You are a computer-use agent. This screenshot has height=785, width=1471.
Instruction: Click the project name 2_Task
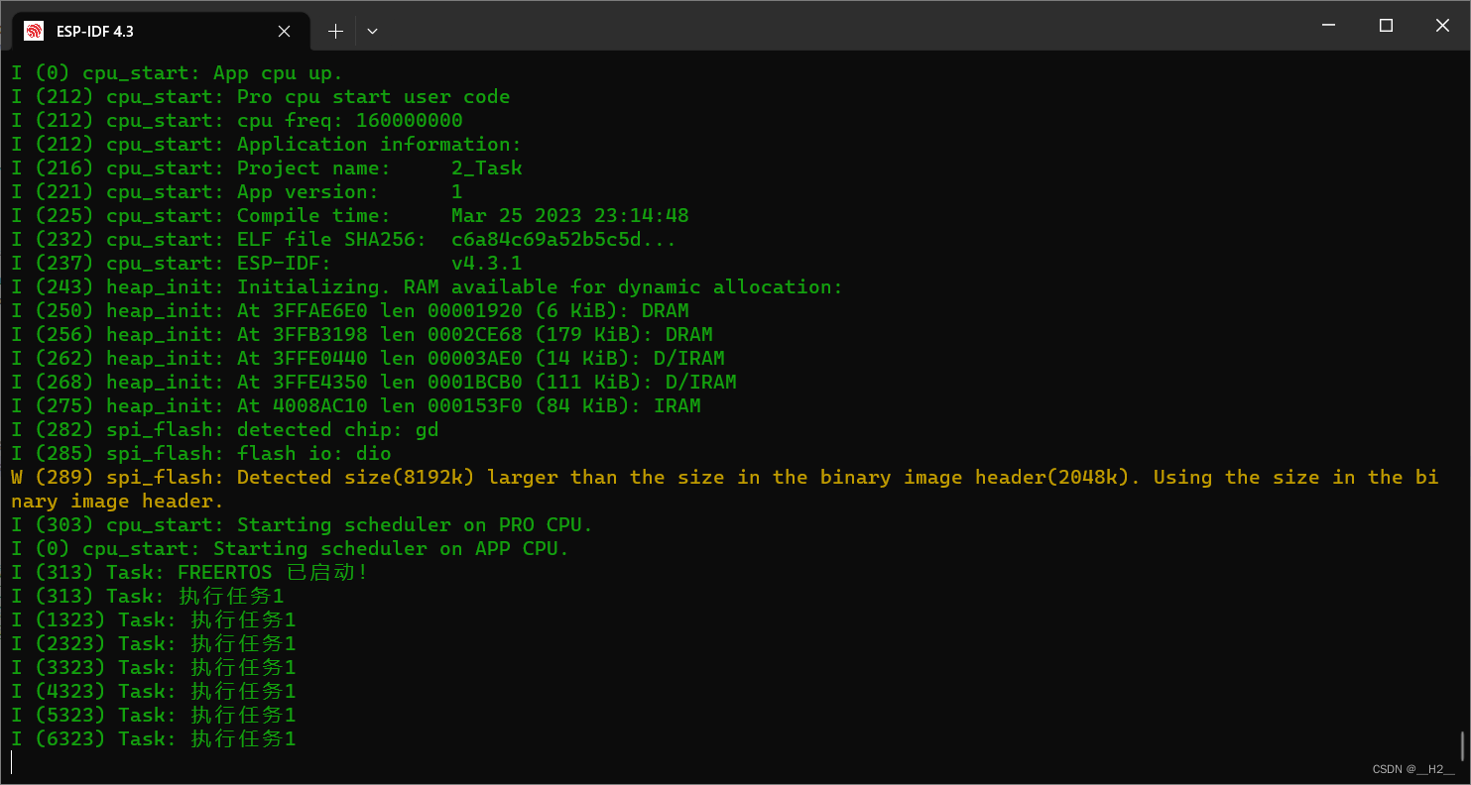pyautogui.click(x=486, y=168)
